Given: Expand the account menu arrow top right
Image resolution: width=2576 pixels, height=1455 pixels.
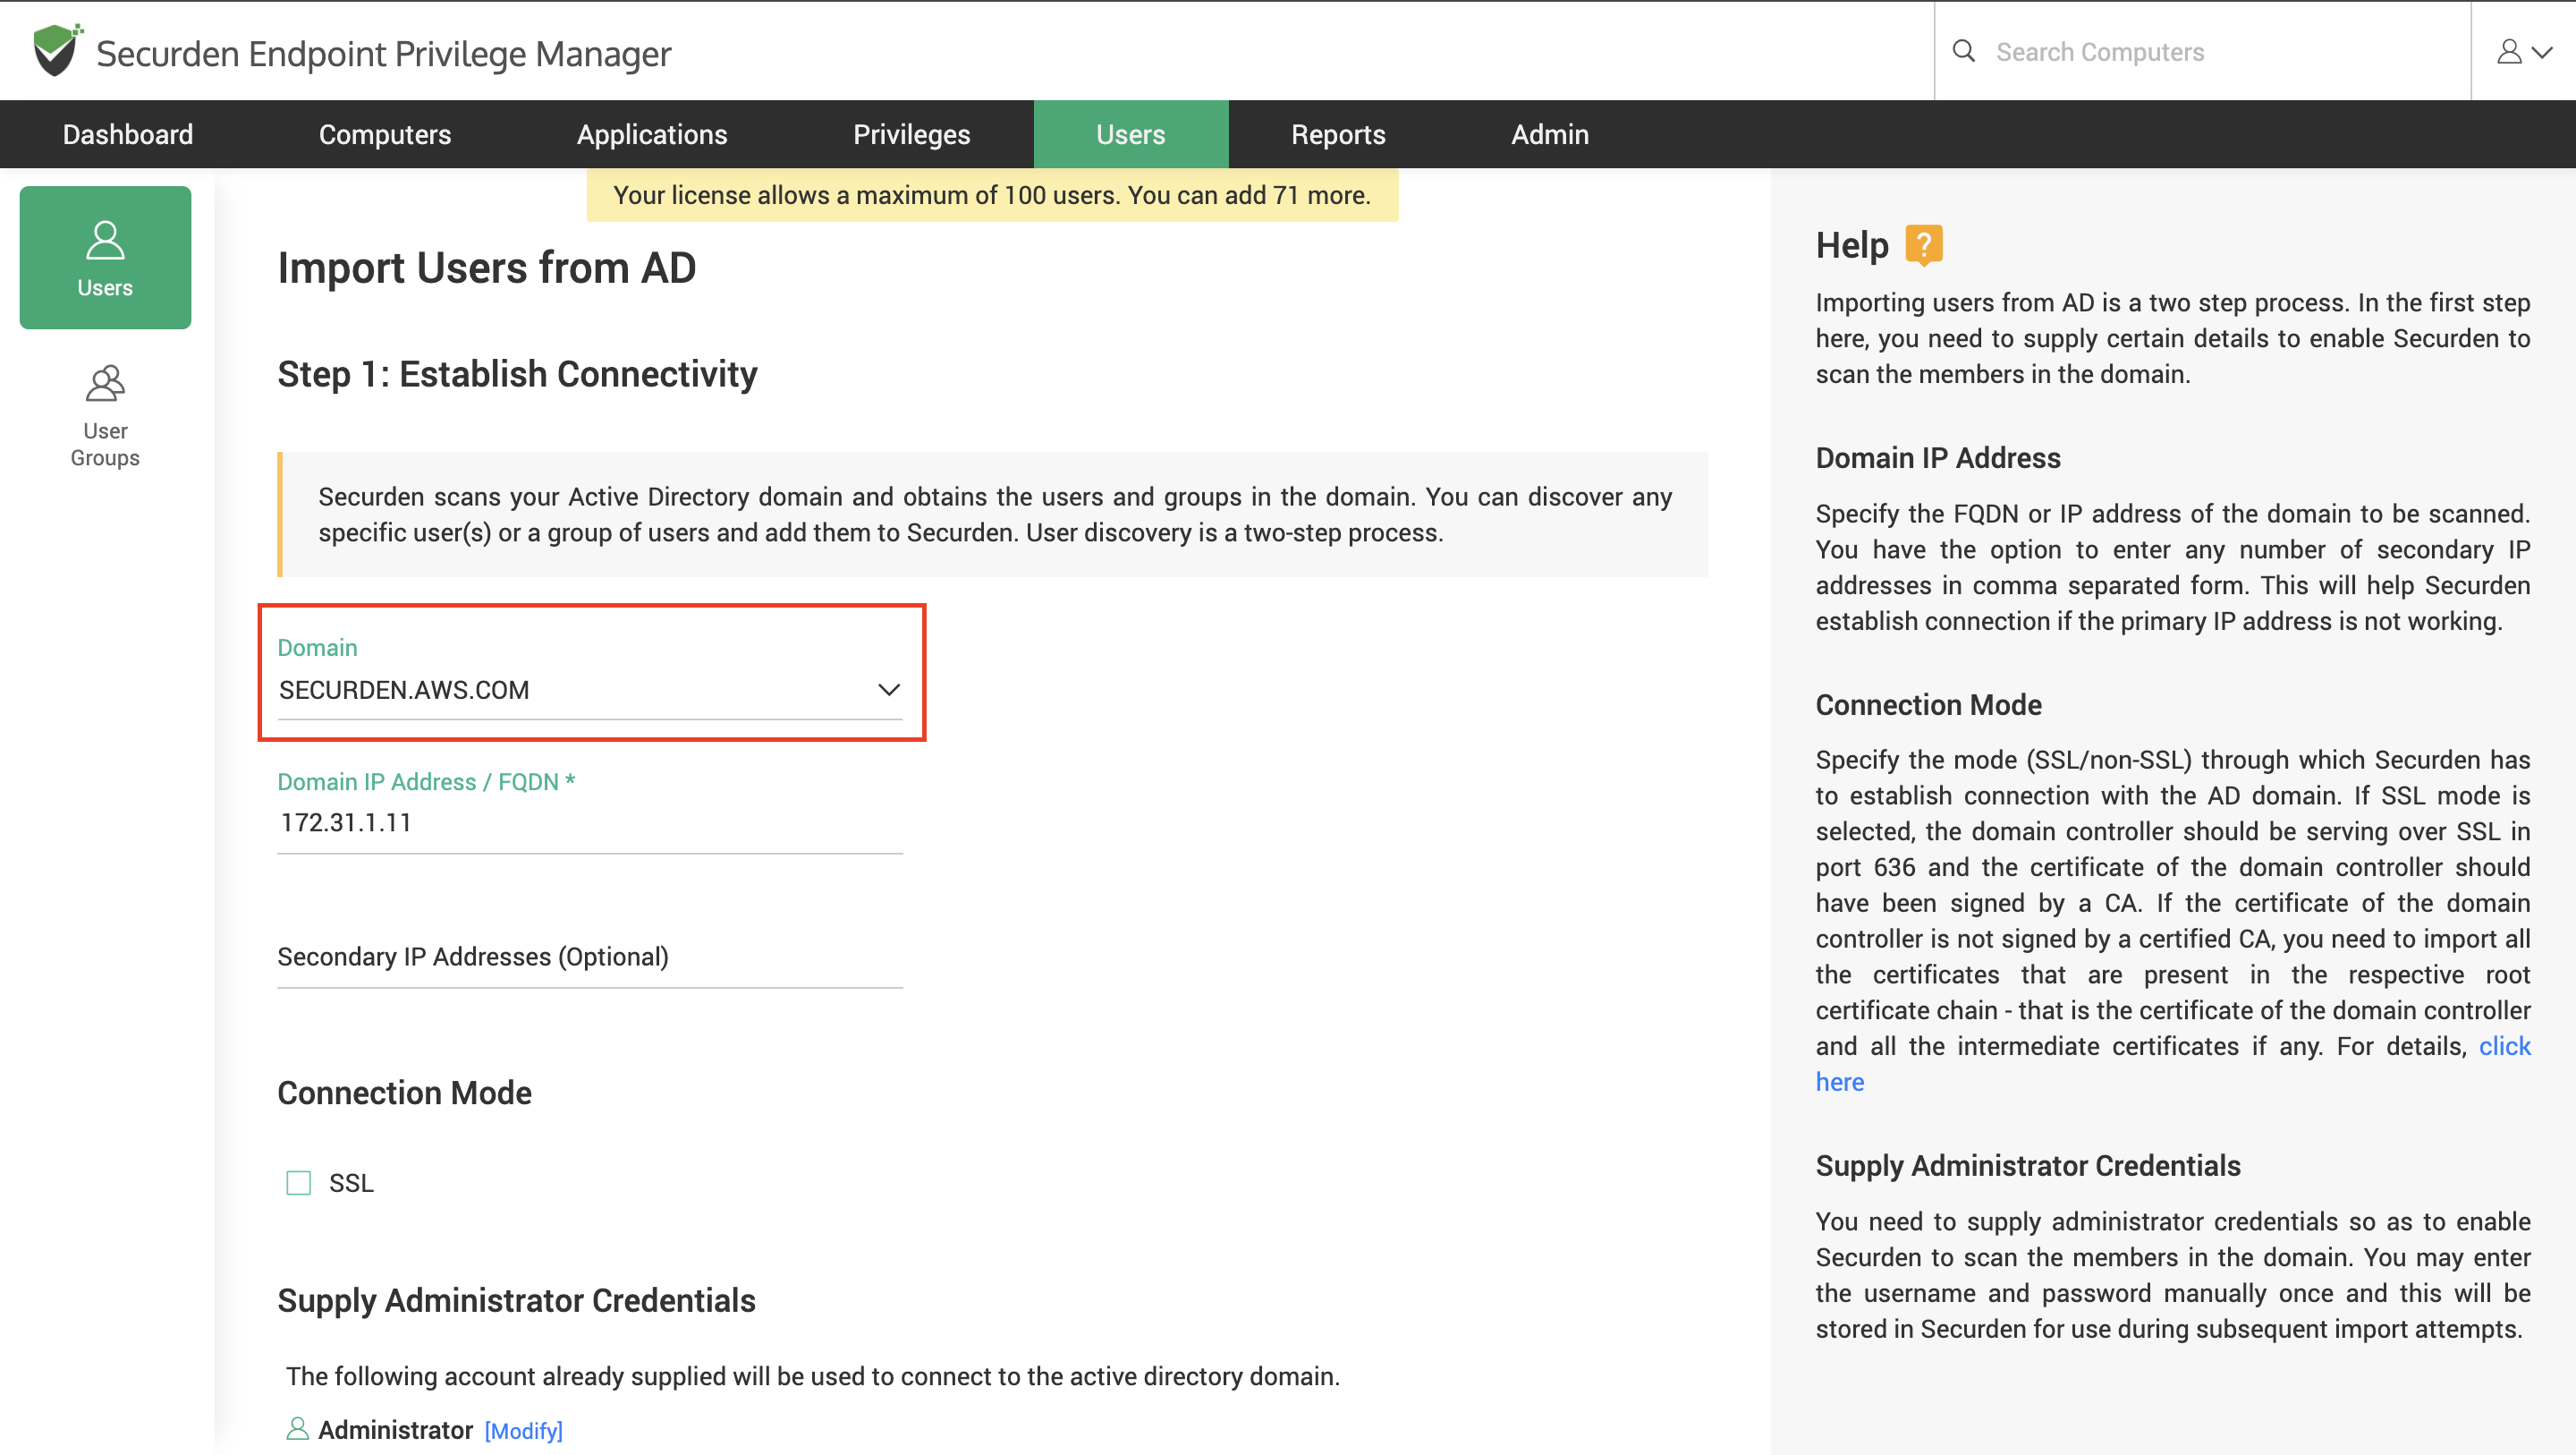Looking at the screenshot, I should pos(2543,52).
